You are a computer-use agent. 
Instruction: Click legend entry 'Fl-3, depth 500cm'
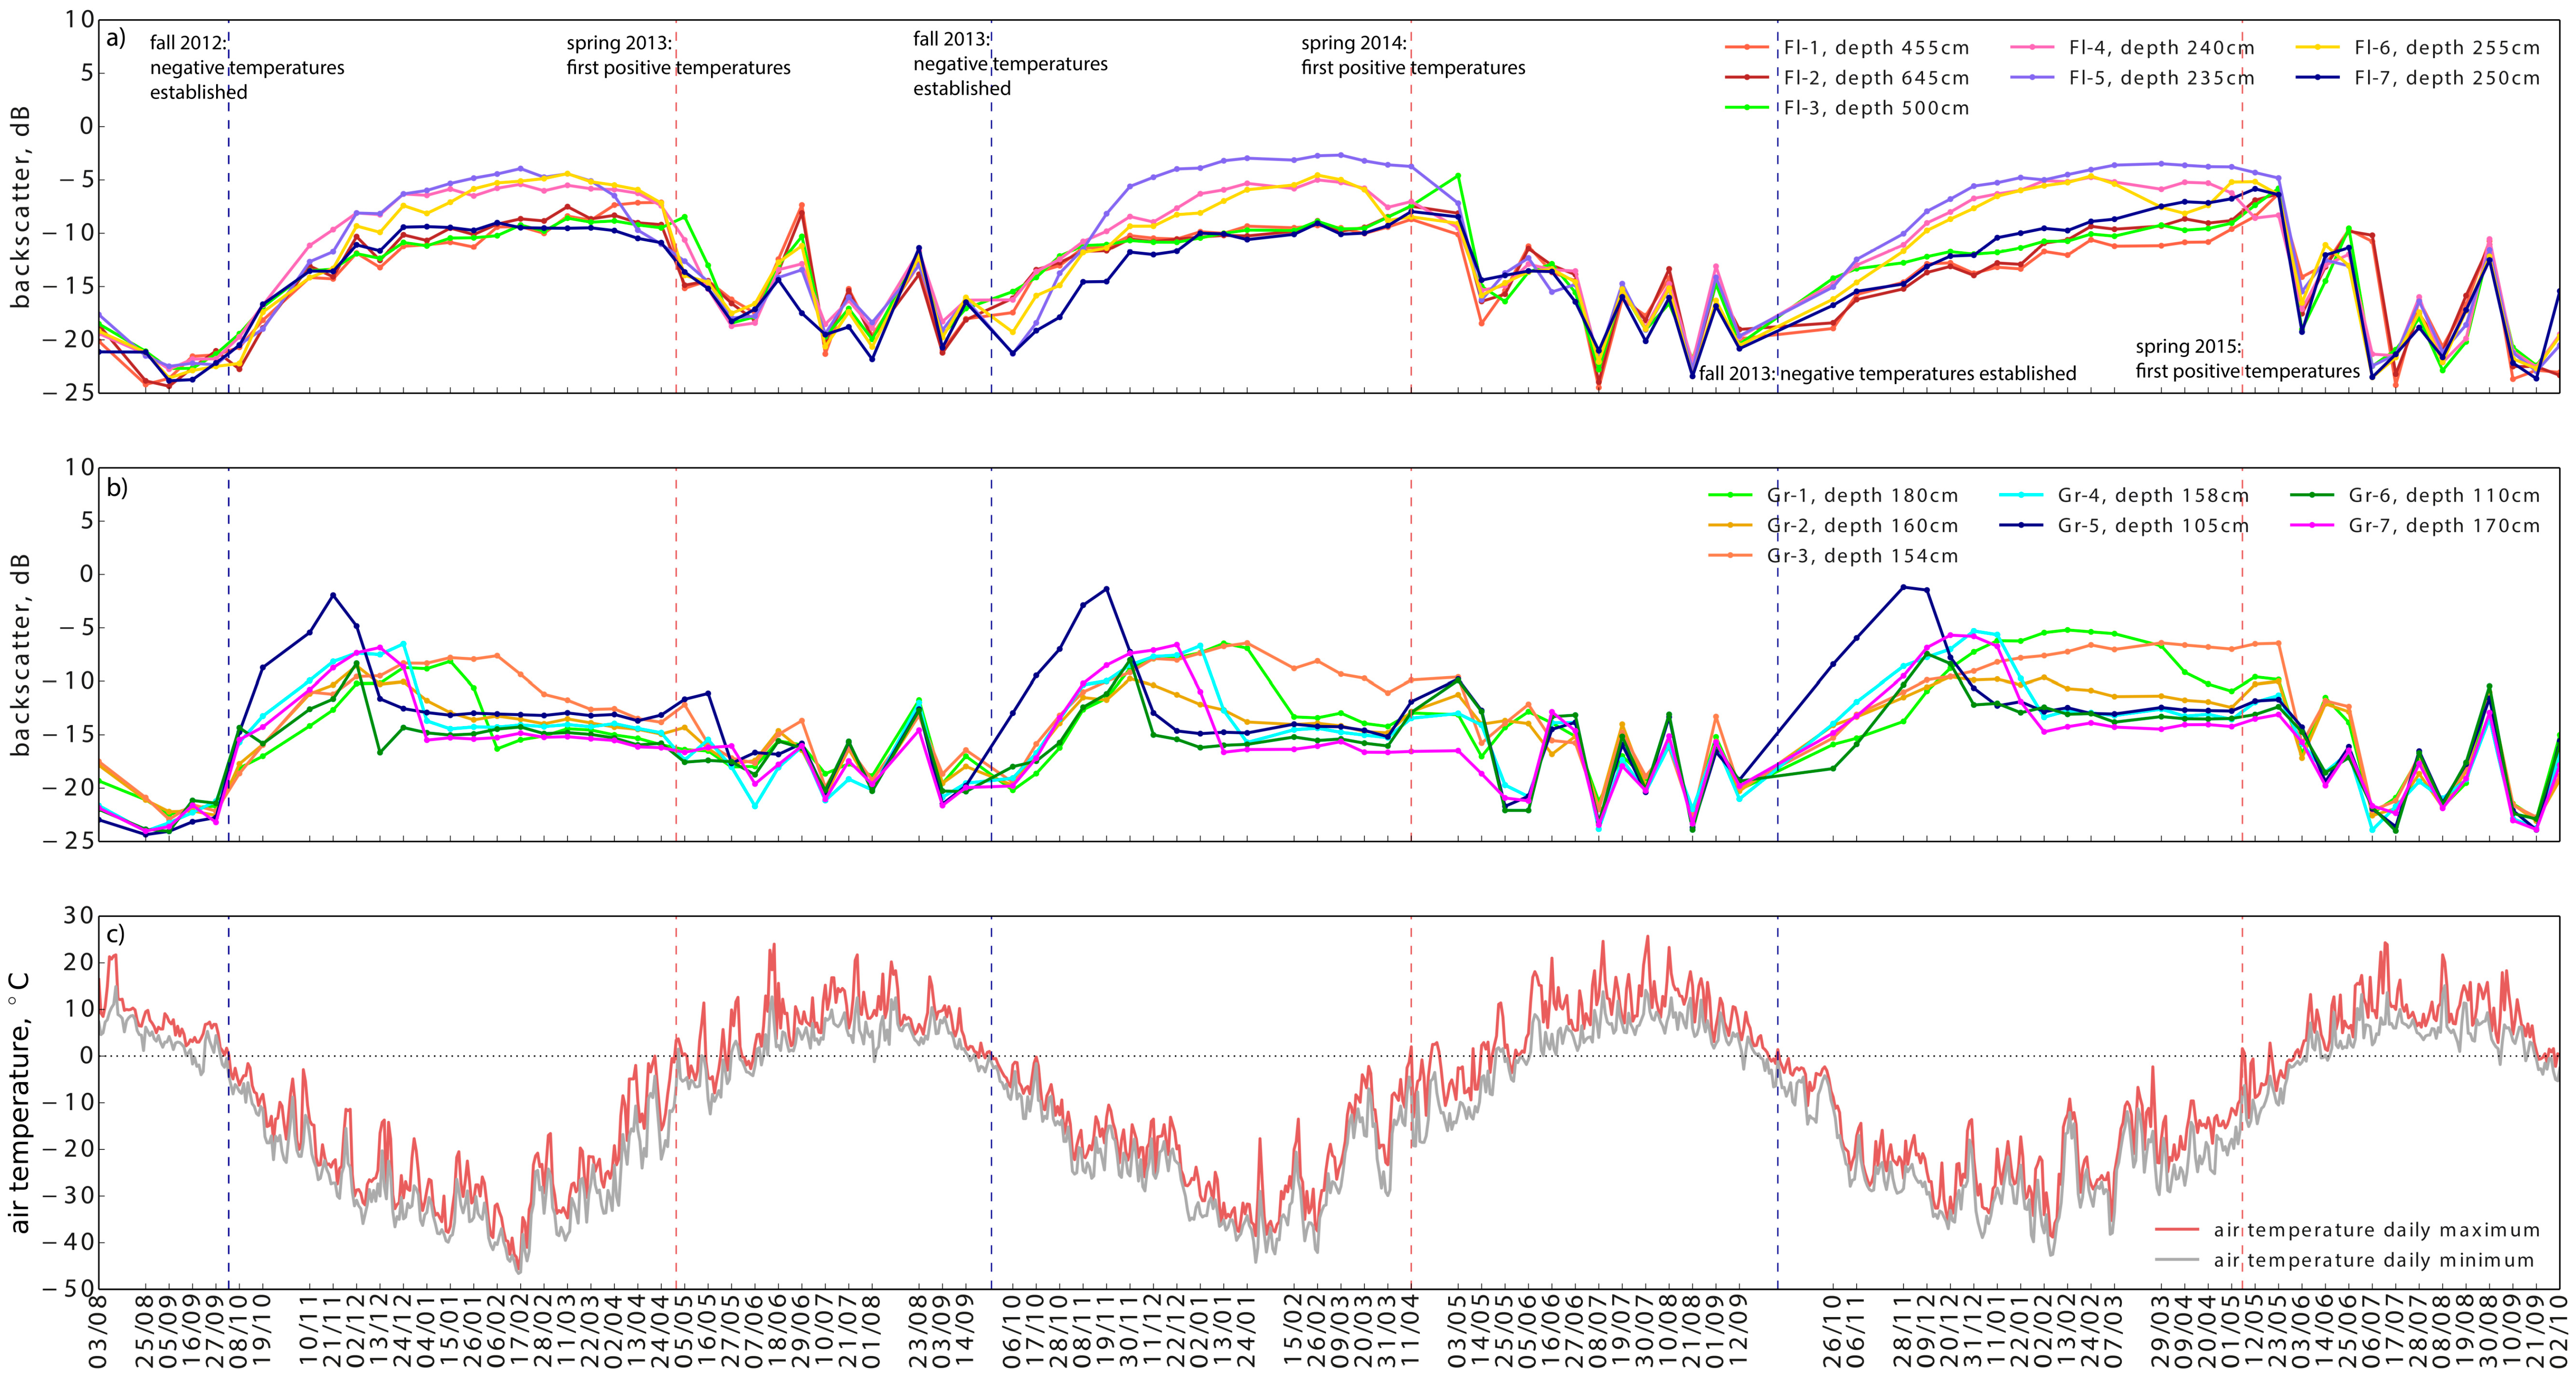point(1848,107)
